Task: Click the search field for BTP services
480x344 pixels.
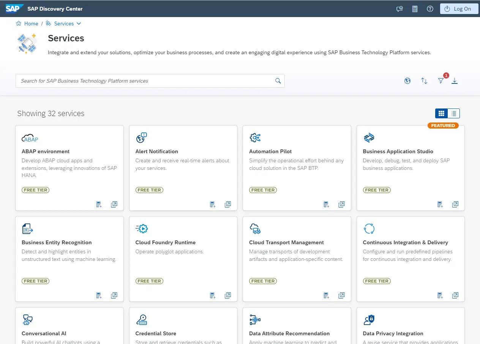Action: 150,81
